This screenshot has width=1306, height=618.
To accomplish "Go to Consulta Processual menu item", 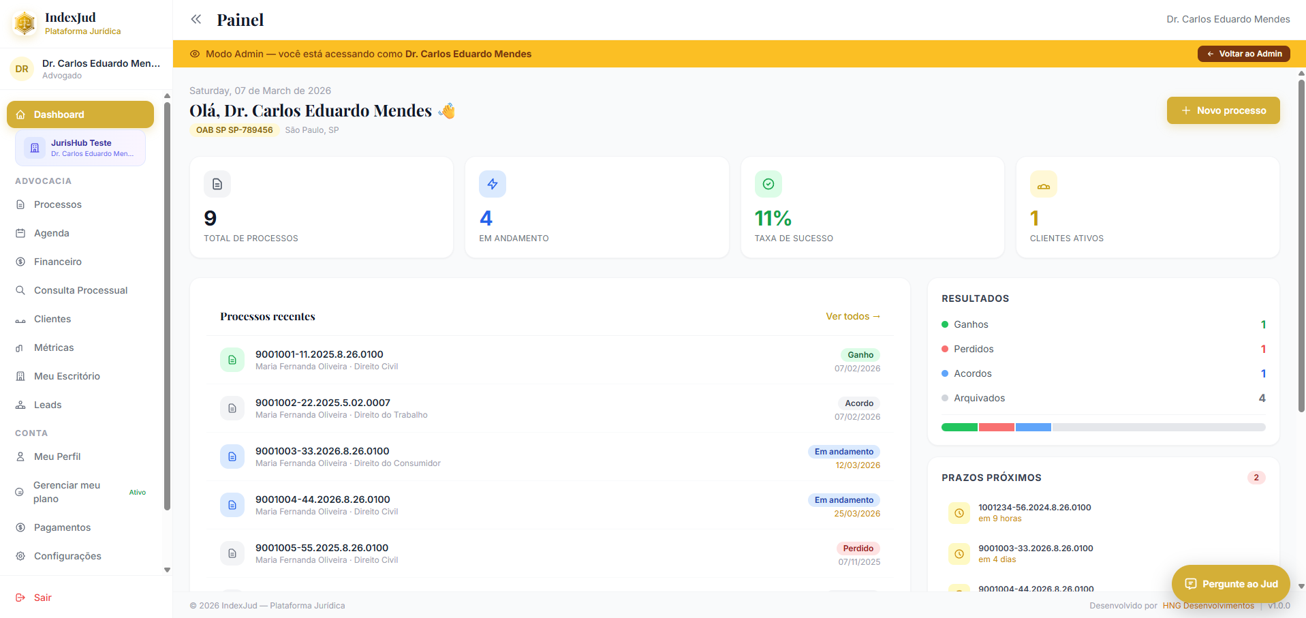I will pos(80,290).
